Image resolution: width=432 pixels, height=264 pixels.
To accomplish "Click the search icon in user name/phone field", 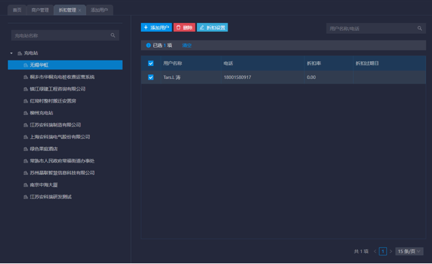I will click(x=419, y=29).
